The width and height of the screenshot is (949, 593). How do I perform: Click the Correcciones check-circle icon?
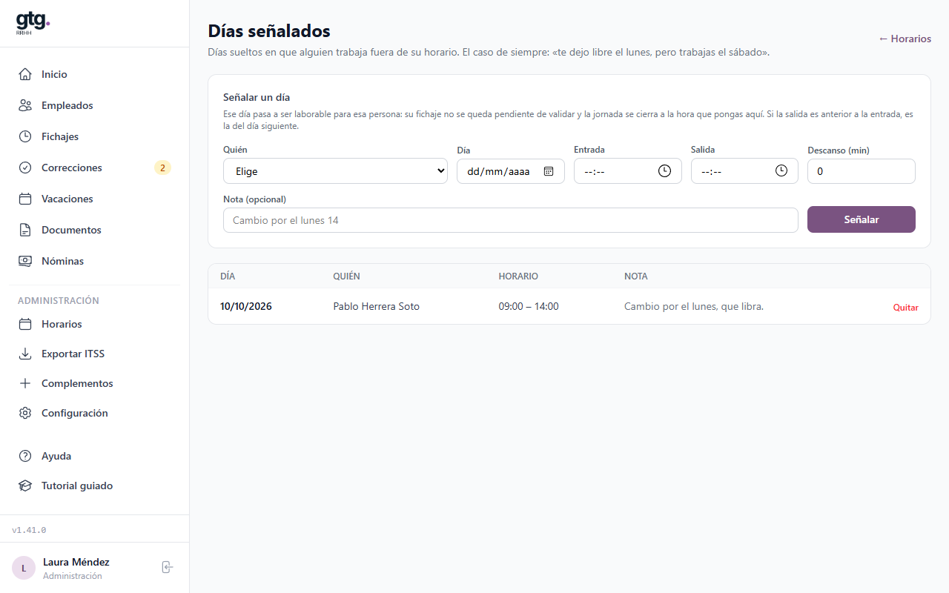click(25, 168)
